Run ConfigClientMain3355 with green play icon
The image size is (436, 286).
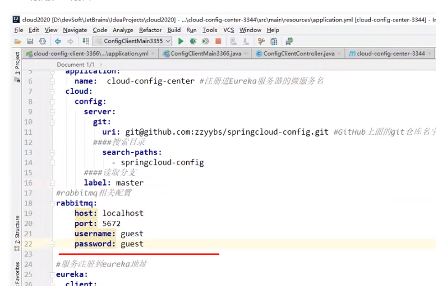[181, 41]
